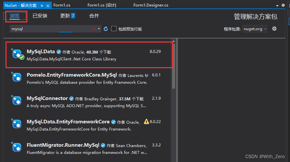Image resolution: width=290 pixels, height=162 pixels.
Task: Clear the mysql search text
Action: [x=94, y=29]
